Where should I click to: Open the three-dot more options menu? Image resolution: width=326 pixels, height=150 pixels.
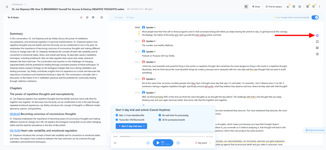320,7
